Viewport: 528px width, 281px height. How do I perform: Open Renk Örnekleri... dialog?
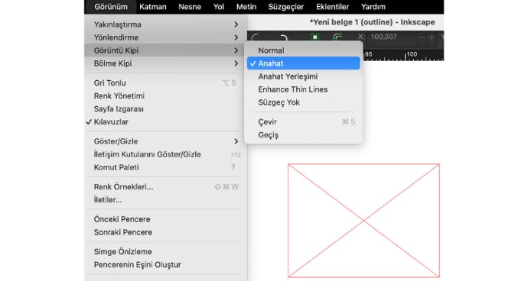[x=166, y=187]
